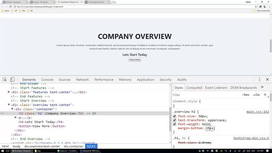Image resolution: width=272 pixels, height=153 pixels.
Task: Select the Event Listeners sidebar tab
Action: [216, 88]
